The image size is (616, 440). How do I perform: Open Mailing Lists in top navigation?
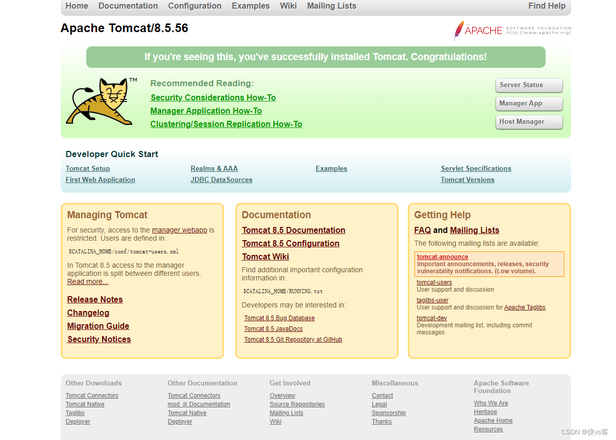point(332,6)
